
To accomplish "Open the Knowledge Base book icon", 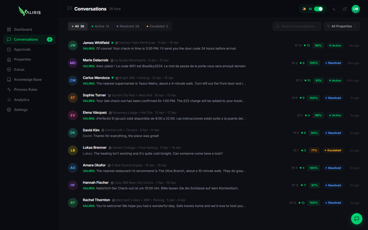I will coord(9,79).
